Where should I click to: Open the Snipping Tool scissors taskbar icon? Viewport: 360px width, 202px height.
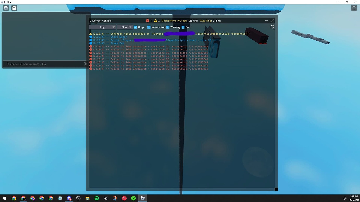115,198
